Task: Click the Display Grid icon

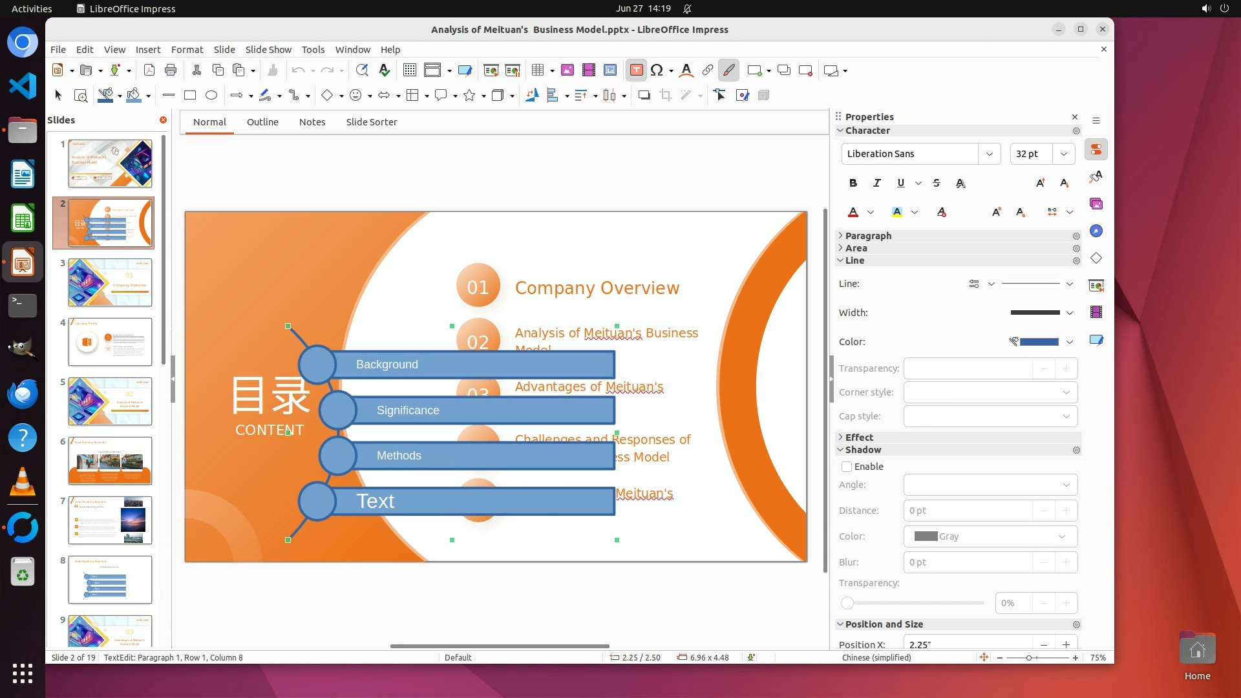Action: click(409, 70)
